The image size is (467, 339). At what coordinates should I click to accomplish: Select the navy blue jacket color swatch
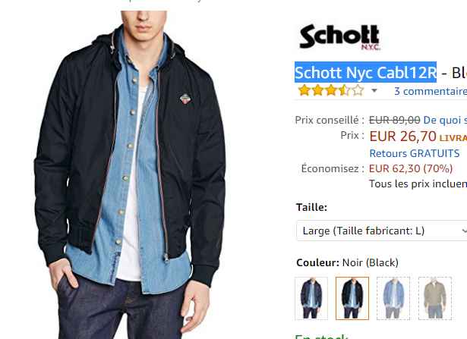pos(311,298)
